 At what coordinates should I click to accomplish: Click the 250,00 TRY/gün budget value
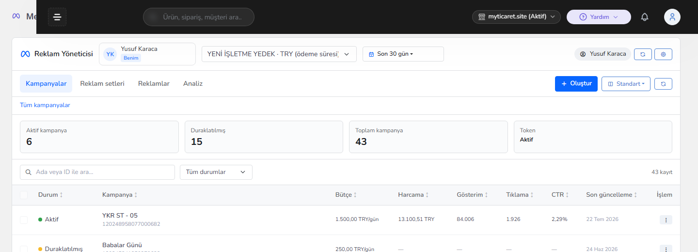coord(355,249)
